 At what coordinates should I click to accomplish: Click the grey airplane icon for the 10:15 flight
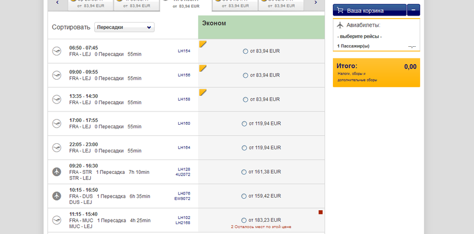pyautogui.click(x=57, y=196)
